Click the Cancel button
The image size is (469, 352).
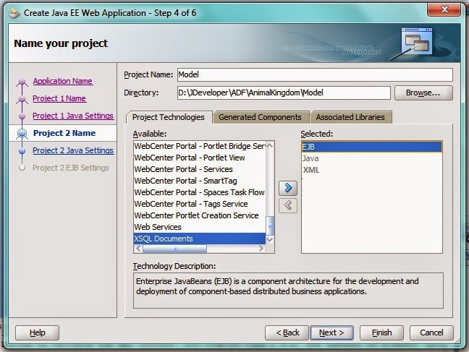[x=431, y=333]
